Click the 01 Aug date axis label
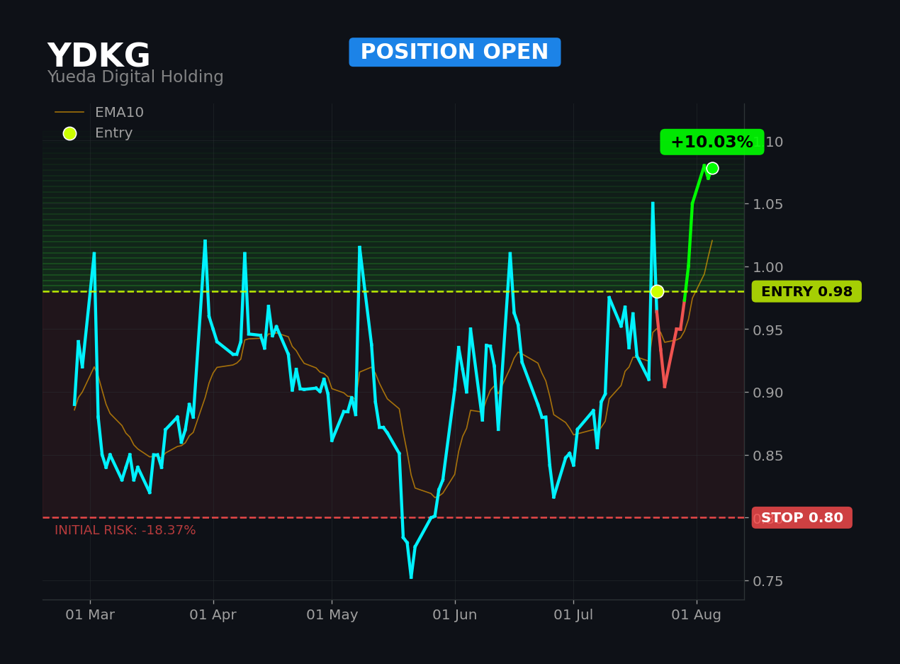900x664 pixels. (697, 615)
